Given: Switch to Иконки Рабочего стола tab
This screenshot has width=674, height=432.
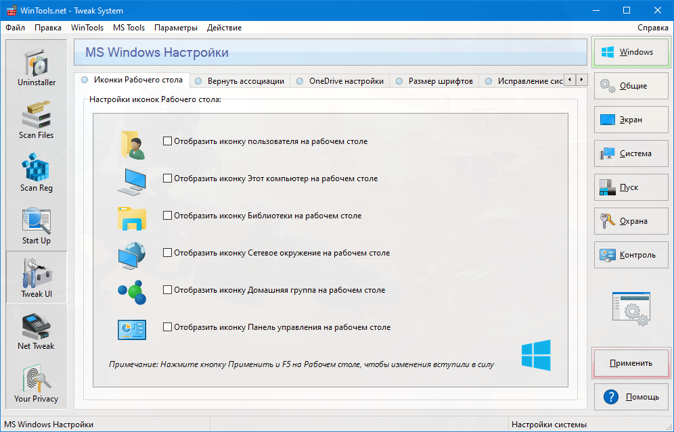Looking at the screenshot, I should 131,80.
